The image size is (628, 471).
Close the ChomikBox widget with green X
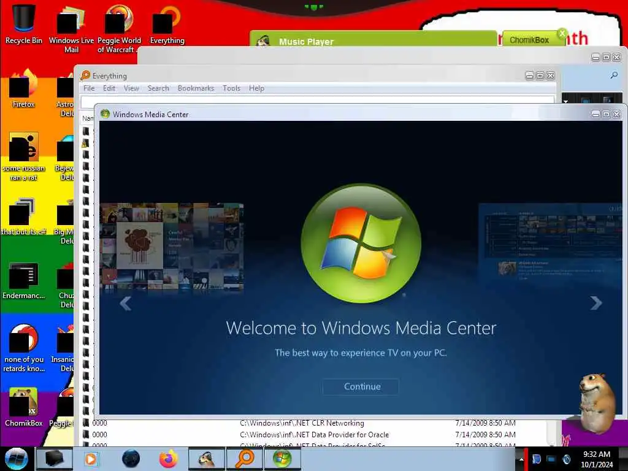[562, 33]
